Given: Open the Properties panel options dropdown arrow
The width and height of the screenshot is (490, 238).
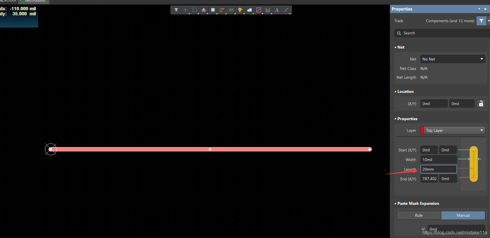Looking at the screenshot, I should point(479,9).
